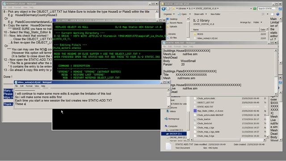Click Recent Places icon in navigation pane
286x161 pixels.
click(168, 23)
